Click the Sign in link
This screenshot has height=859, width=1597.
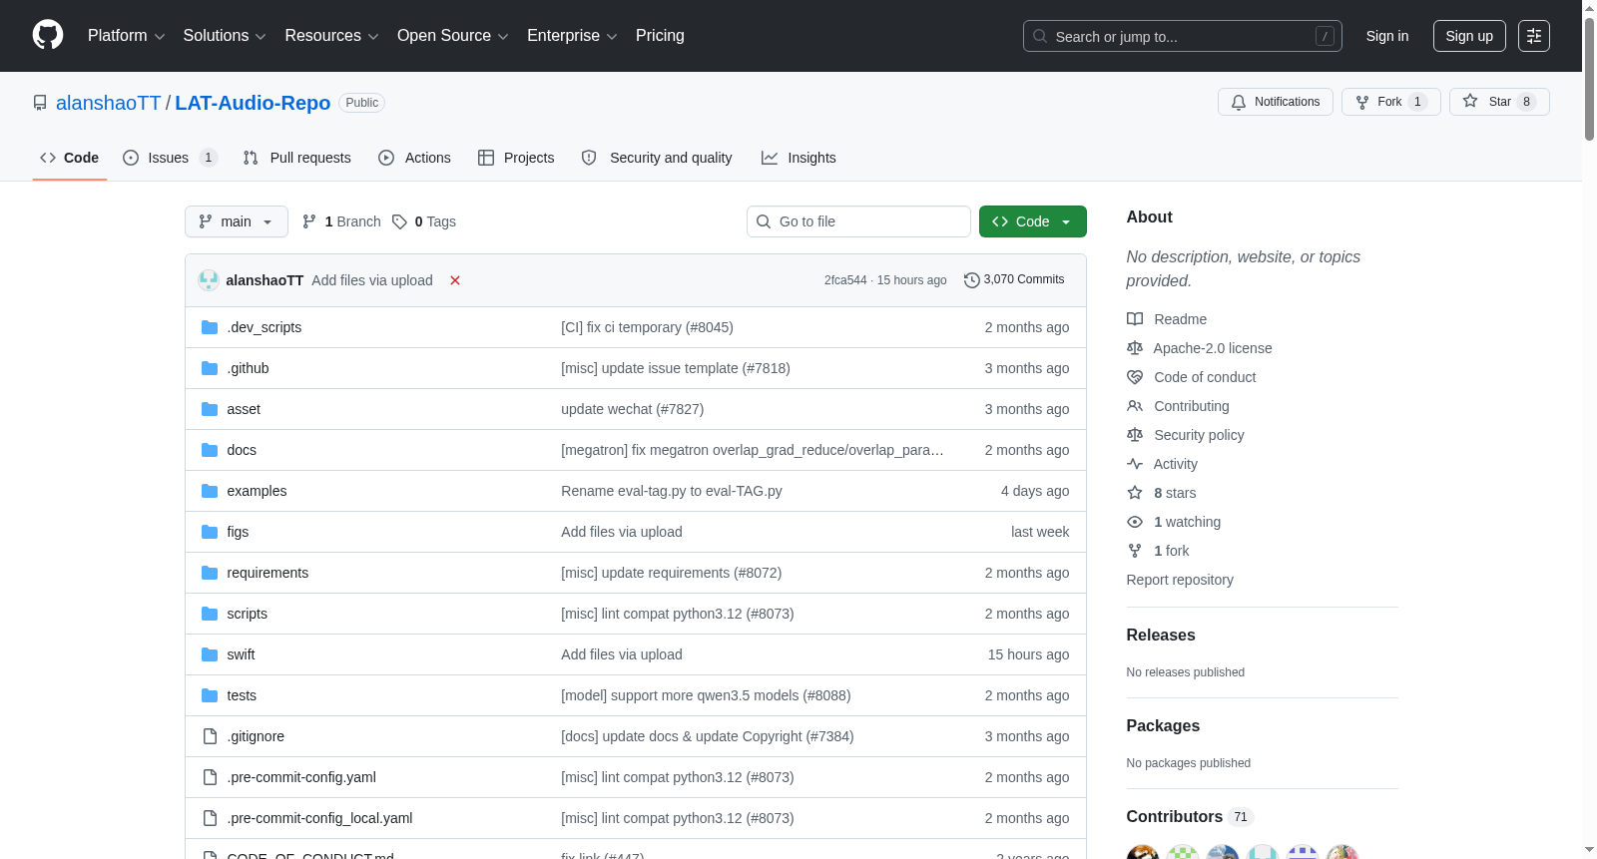[1387, 36]
